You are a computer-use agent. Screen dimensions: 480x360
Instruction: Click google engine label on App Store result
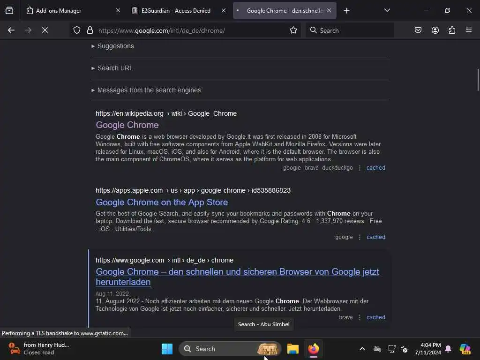point(344,237)
